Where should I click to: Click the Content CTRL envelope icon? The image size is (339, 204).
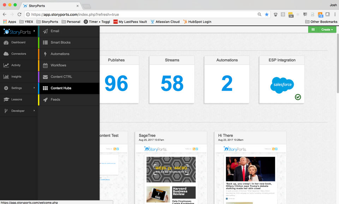[45, 77]
